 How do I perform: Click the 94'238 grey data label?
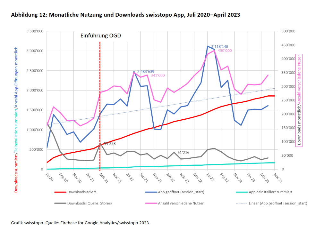click(110, 143)
